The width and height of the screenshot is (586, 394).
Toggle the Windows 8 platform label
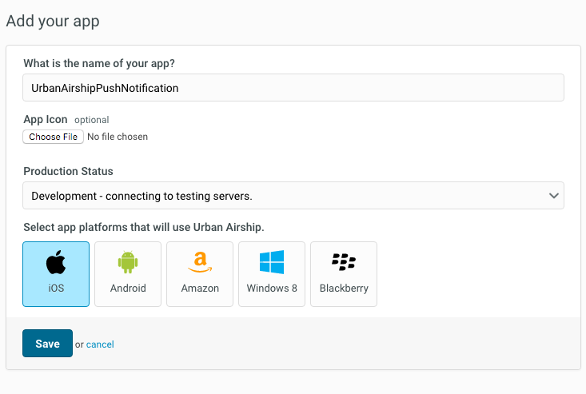click(272, 289)
